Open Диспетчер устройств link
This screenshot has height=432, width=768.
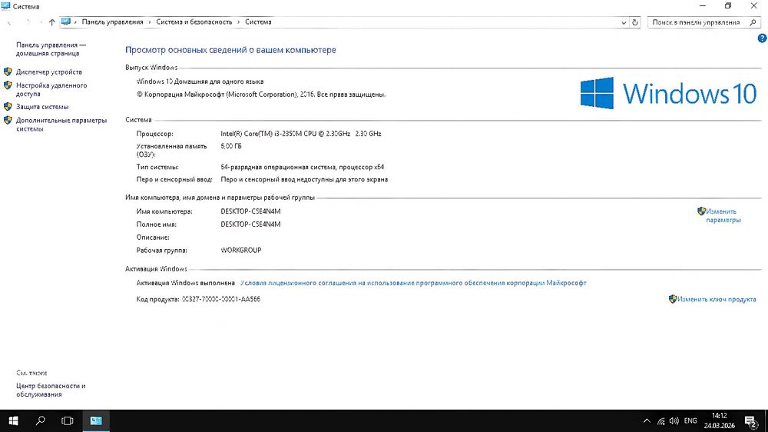[49, 72]
